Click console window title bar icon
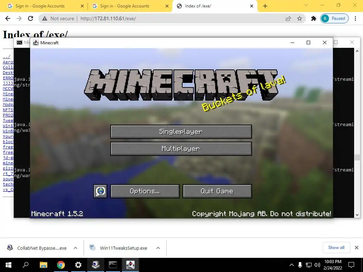Viewport: 363px width, 272px height. tap(19, 42)
